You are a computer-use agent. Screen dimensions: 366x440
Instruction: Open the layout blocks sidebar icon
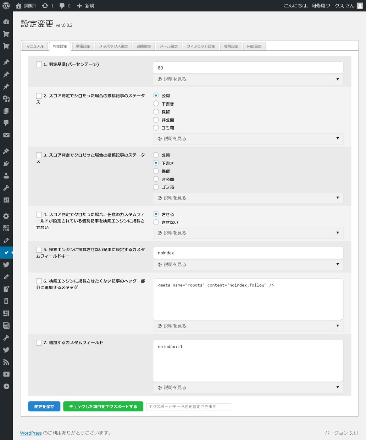pos(6,313)
